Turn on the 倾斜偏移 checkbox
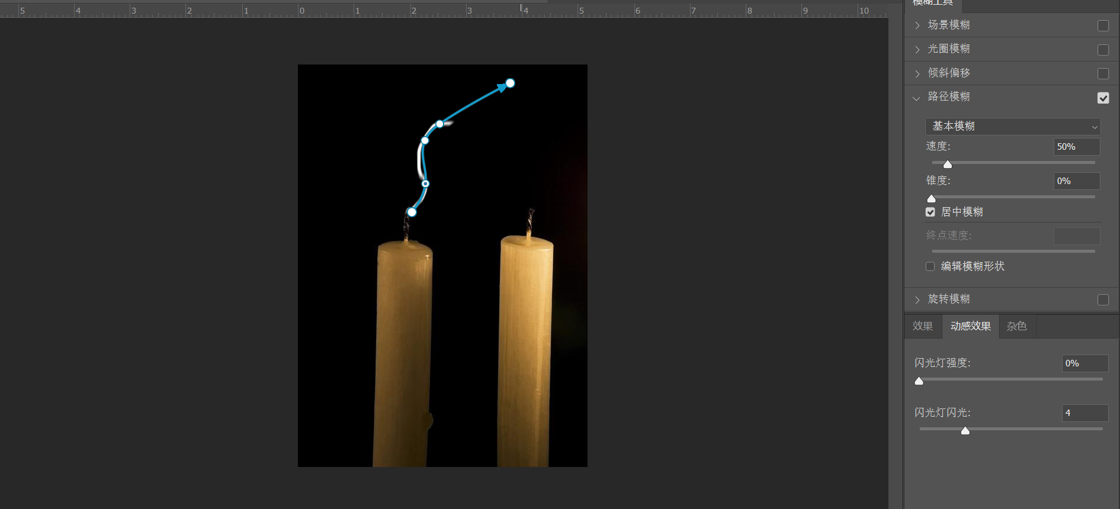Viewport: 1120px width, 509px height. click(x=1103, y=74)
